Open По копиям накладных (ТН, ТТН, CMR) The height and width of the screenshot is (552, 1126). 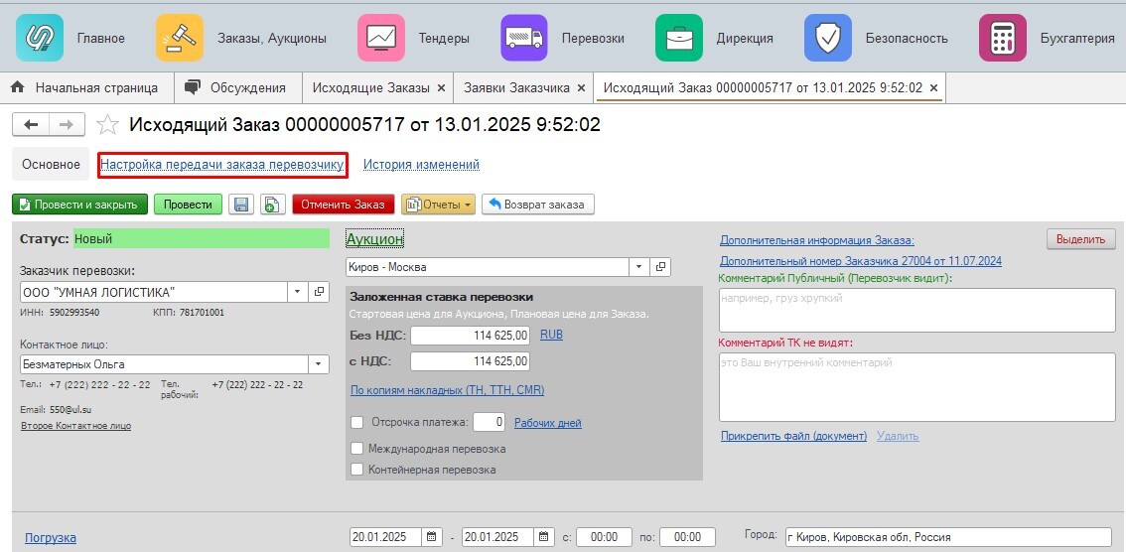click(x=448, y=390)
